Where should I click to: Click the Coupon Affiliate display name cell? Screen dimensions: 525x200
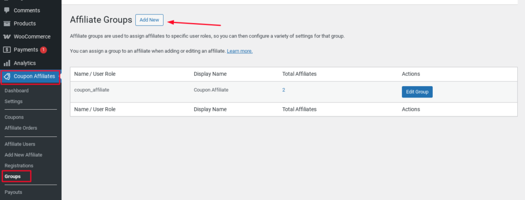(x=211, y=90)
